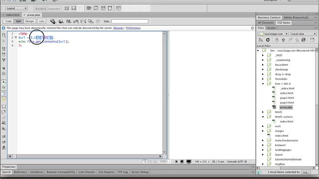Select proxy.php in the Files tree

tap(286, 107)
